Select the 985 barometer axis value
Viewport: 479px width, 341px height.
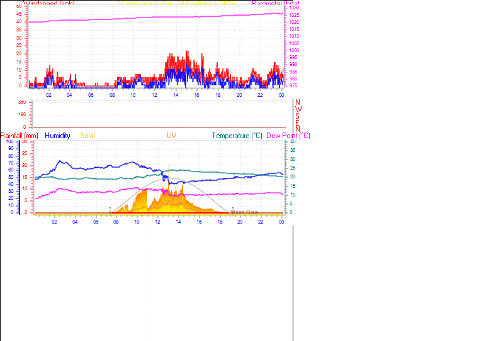click(293, 72)
